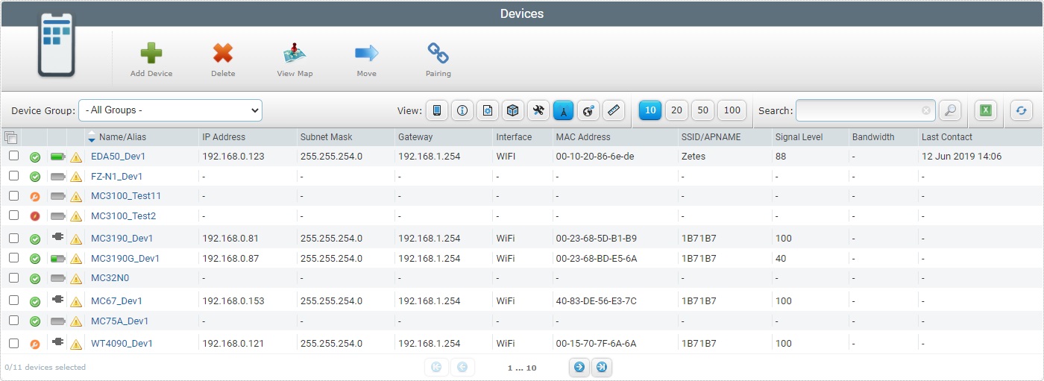The width and height of the screenshot is (1044, 381).
Task: Switch to the device (phone) view icon
Action: click(x=436, y=110)
